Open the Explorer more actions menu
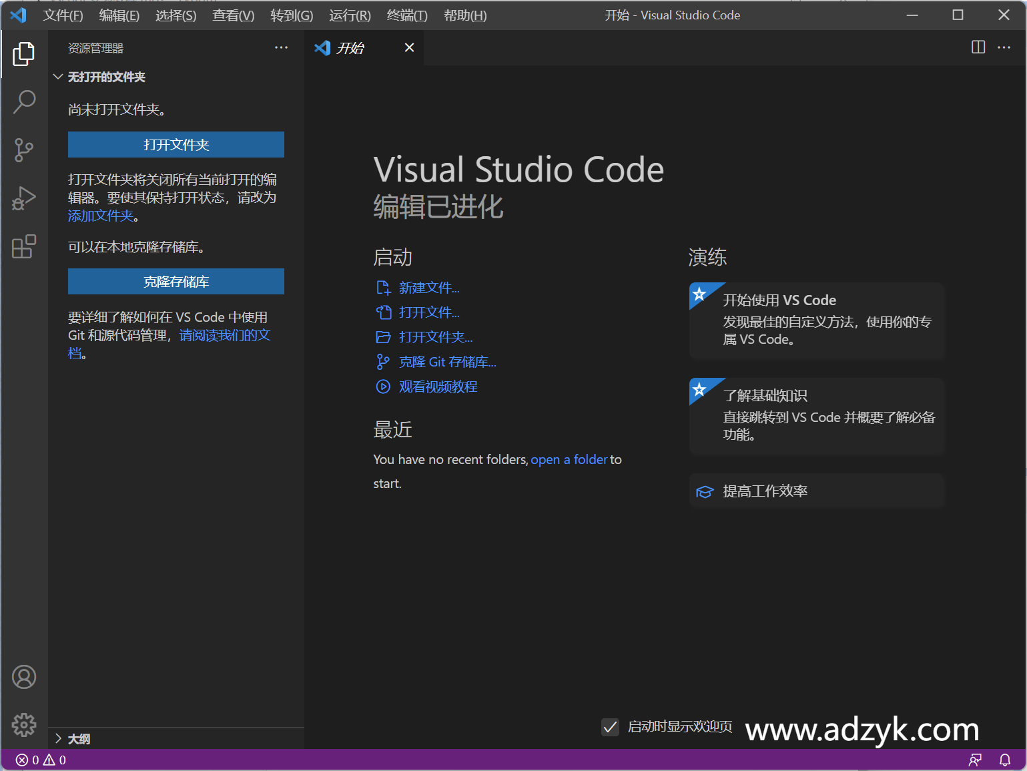1027x771 pixels. [x=281, y=47]
